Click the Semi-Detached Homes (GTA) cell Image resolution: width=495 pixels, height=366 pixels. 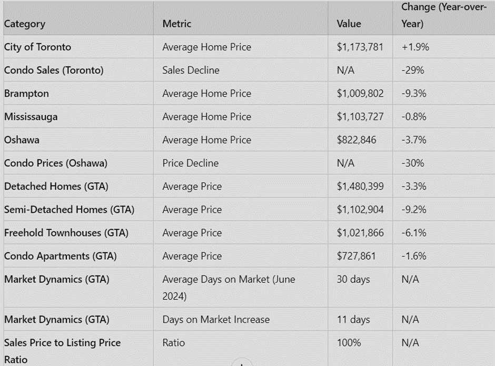(69, 209)
